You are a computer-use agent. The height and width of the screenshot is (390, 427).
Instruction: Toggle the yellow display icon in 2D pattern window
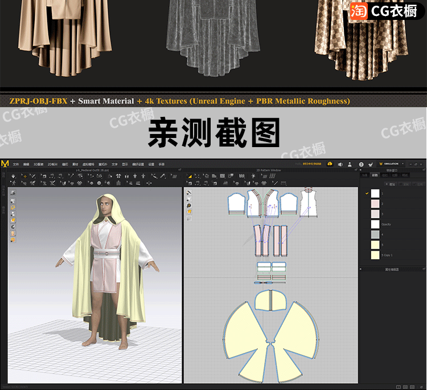click(x=189, y=212)
